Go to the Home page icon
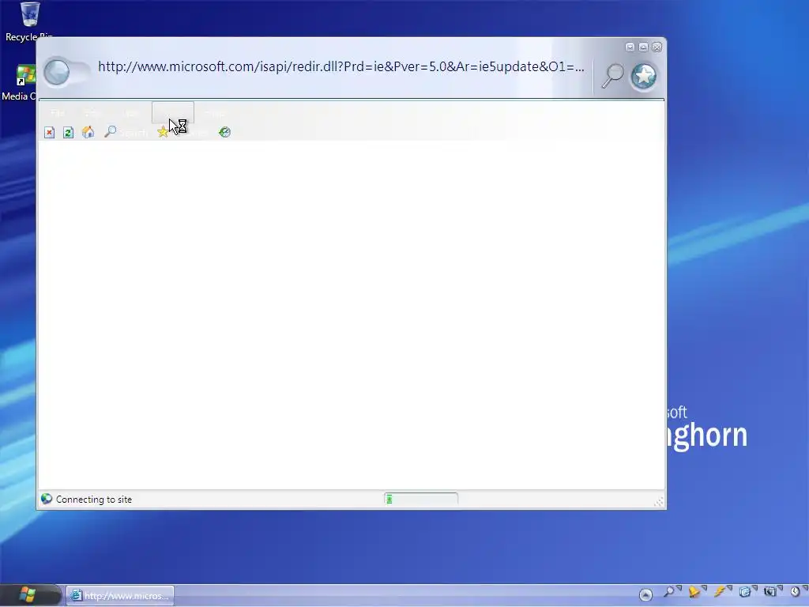This screenshot has height=607, width=809. [88, 132]
